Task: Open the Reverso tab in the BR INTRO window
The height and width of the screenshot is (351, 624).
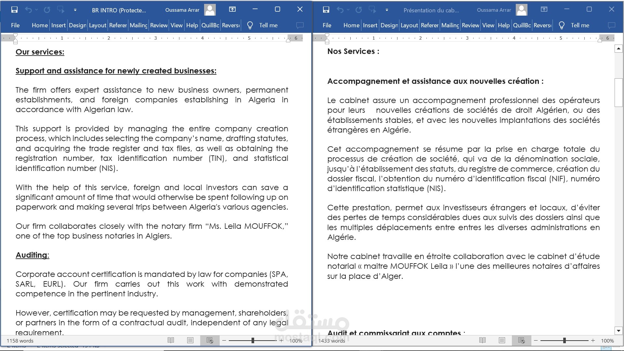Action: (x=230, y=25)
